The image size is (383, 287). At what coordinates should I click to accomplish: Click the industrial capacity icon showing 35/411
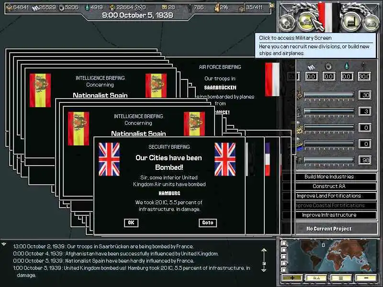pos(242,8)
